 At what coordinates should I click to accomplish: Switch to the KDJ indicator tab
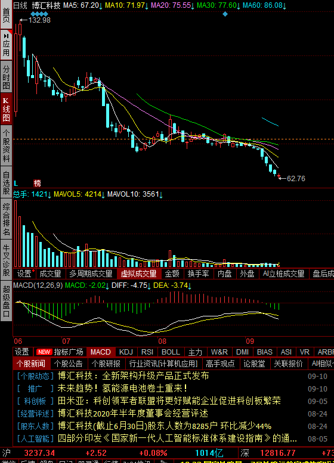coord(126,352)
